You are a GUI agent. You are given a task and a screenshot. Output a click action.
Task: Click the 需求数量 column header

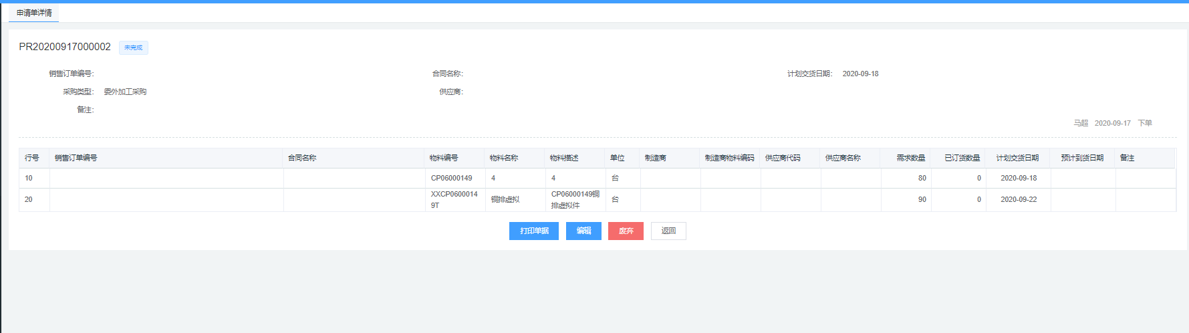[x=910, y=158]
